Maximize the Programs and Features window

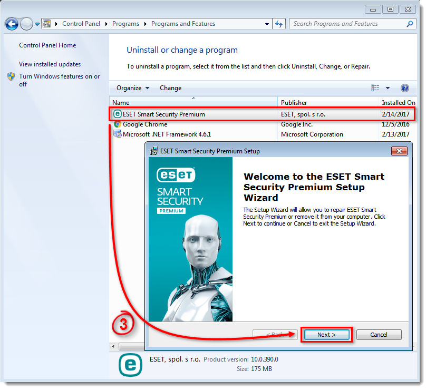coord(390,9)
